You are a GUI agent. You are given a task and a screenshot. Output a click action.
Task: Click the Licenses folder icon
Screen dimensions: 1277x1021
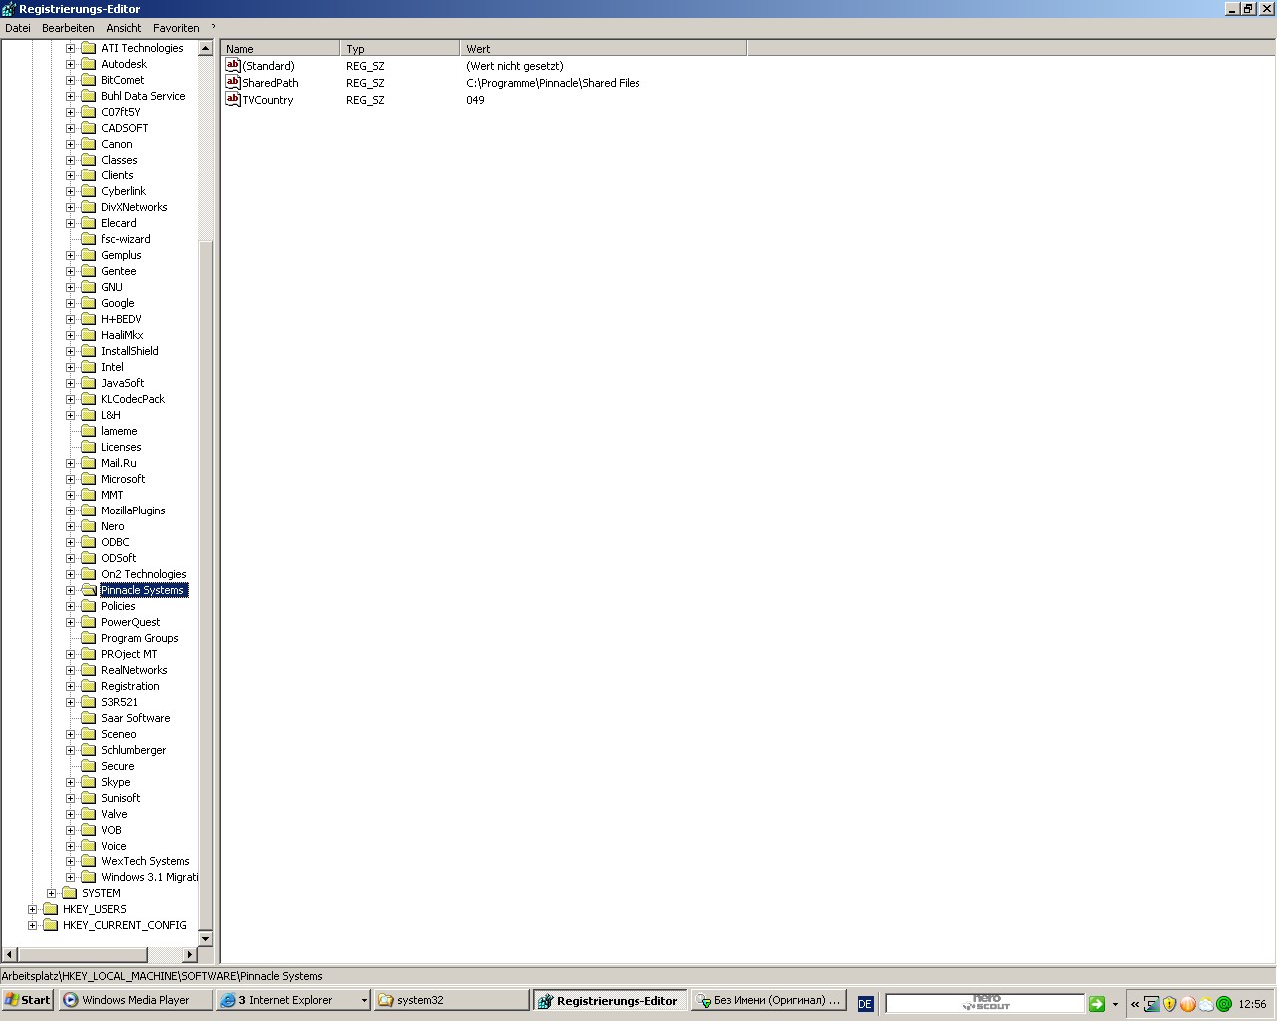point(88,447)
